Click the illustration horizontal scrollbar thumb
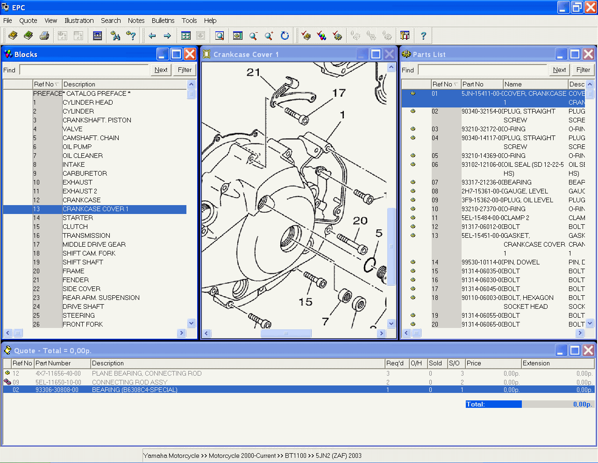The height and width of the screenshot is (463, 598). coord(286,333)
